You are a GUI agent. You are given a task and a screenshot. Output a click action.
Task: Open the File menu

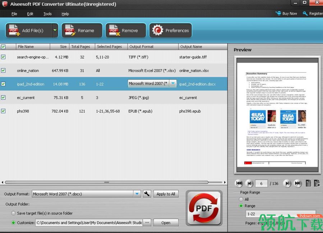point(14,14)
